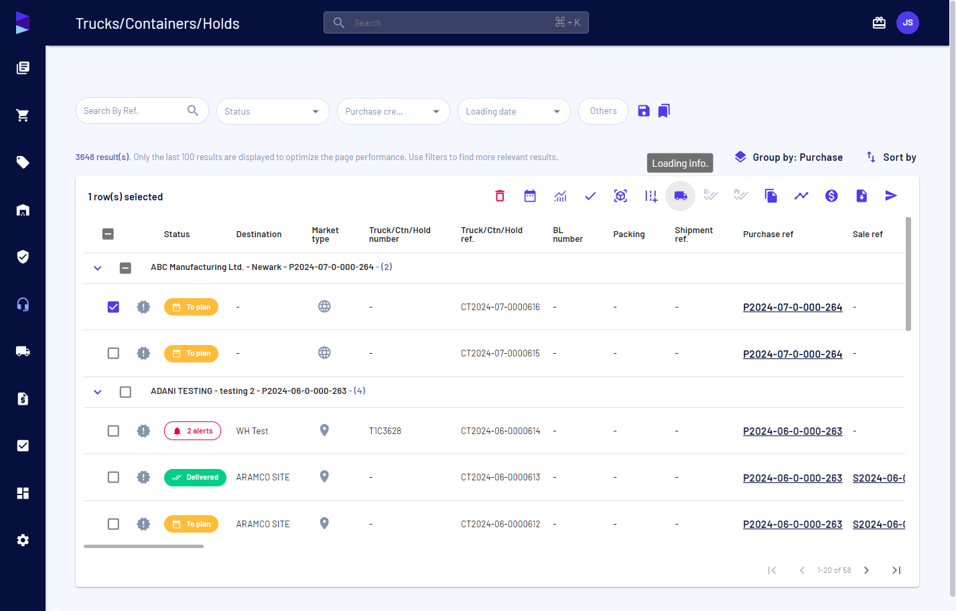Viewport: 956px width, 611px height.
Task: Open Sort by options
Action: coord(891,157)
